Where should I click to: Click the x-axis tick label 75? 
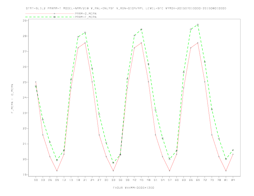(212, 180)
